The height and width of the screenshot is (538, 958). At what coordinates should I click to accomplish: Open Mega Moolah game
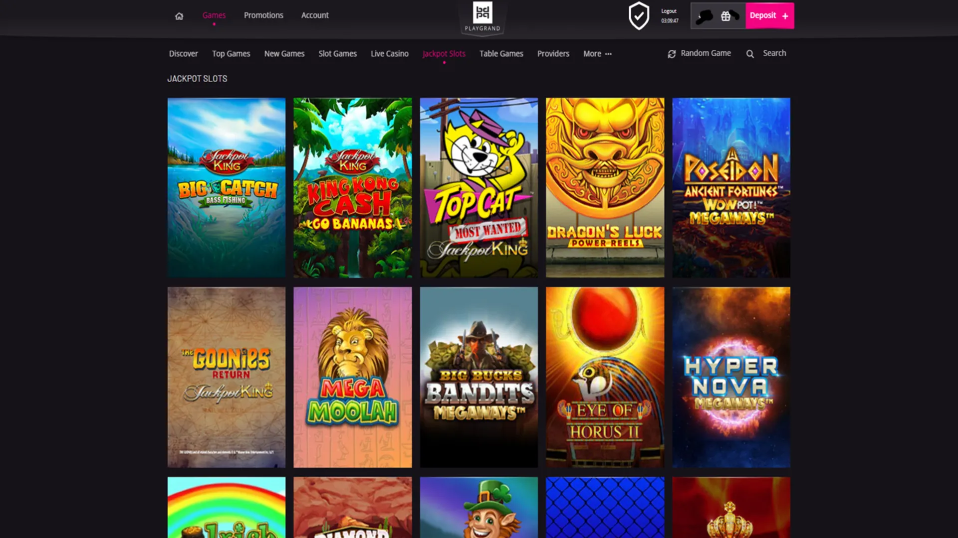(353, 377)
